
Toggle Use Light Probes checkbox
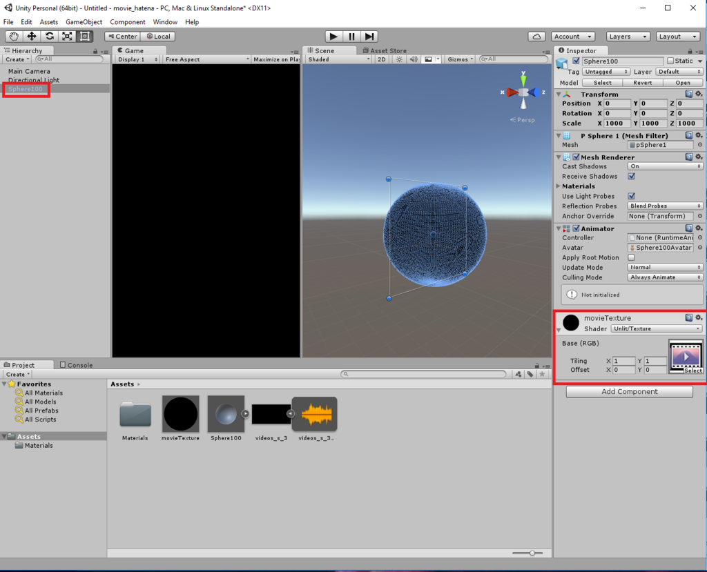tap(631, 196)
